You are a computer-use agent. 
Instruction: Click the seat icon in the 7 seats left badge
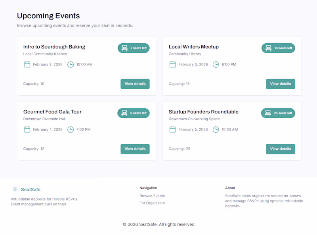[124, 48]
